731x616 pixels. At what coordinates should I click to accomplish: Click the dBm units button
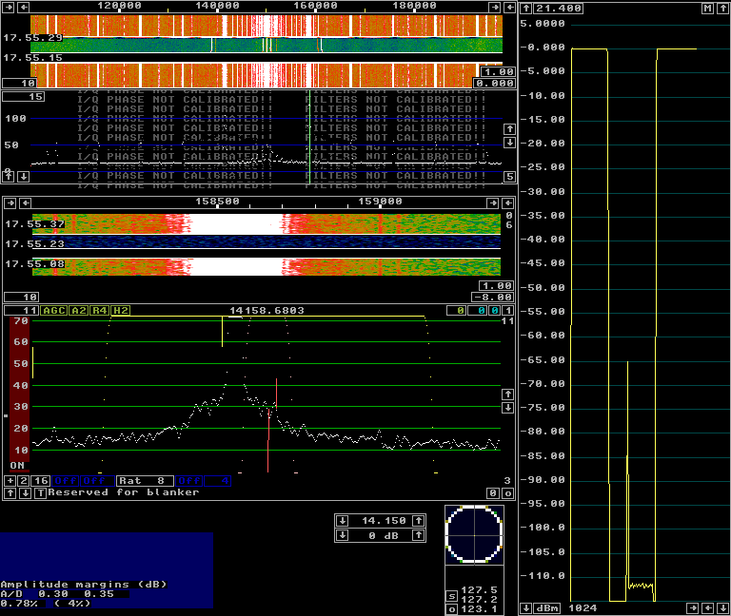547,608
